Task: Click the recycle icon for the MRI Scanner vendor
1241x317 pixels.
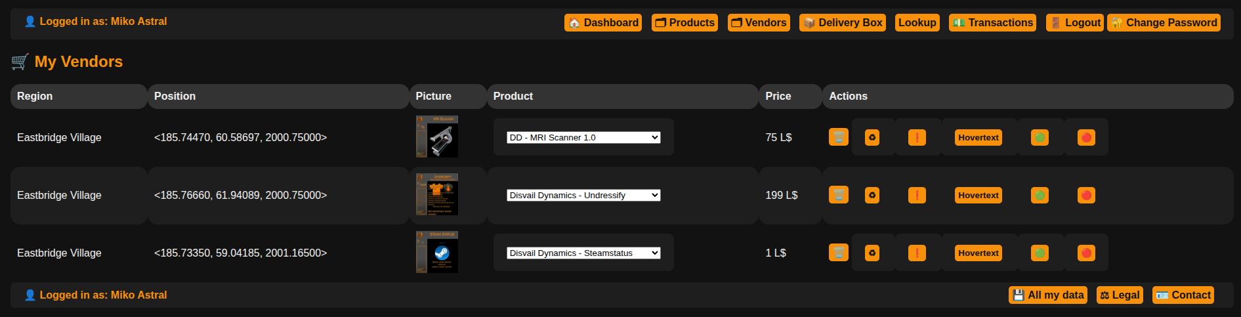Action: tap(872, 137)
